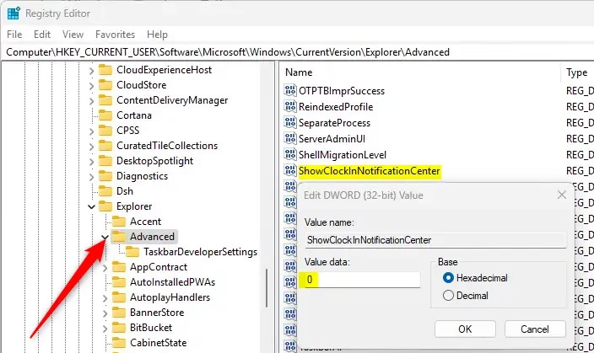The width and height of the screenshot is (594, 353).
Task: Select the Advanced folder icon
Action: [x=119, y=236]
